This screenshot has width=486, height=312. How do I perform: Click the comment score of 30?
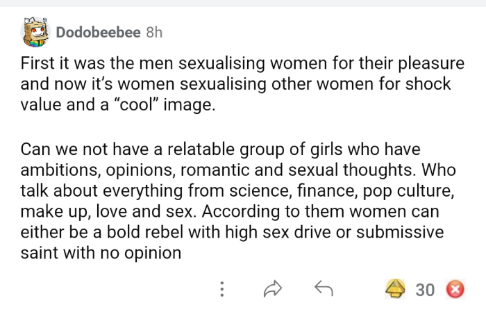click(425, 290)
